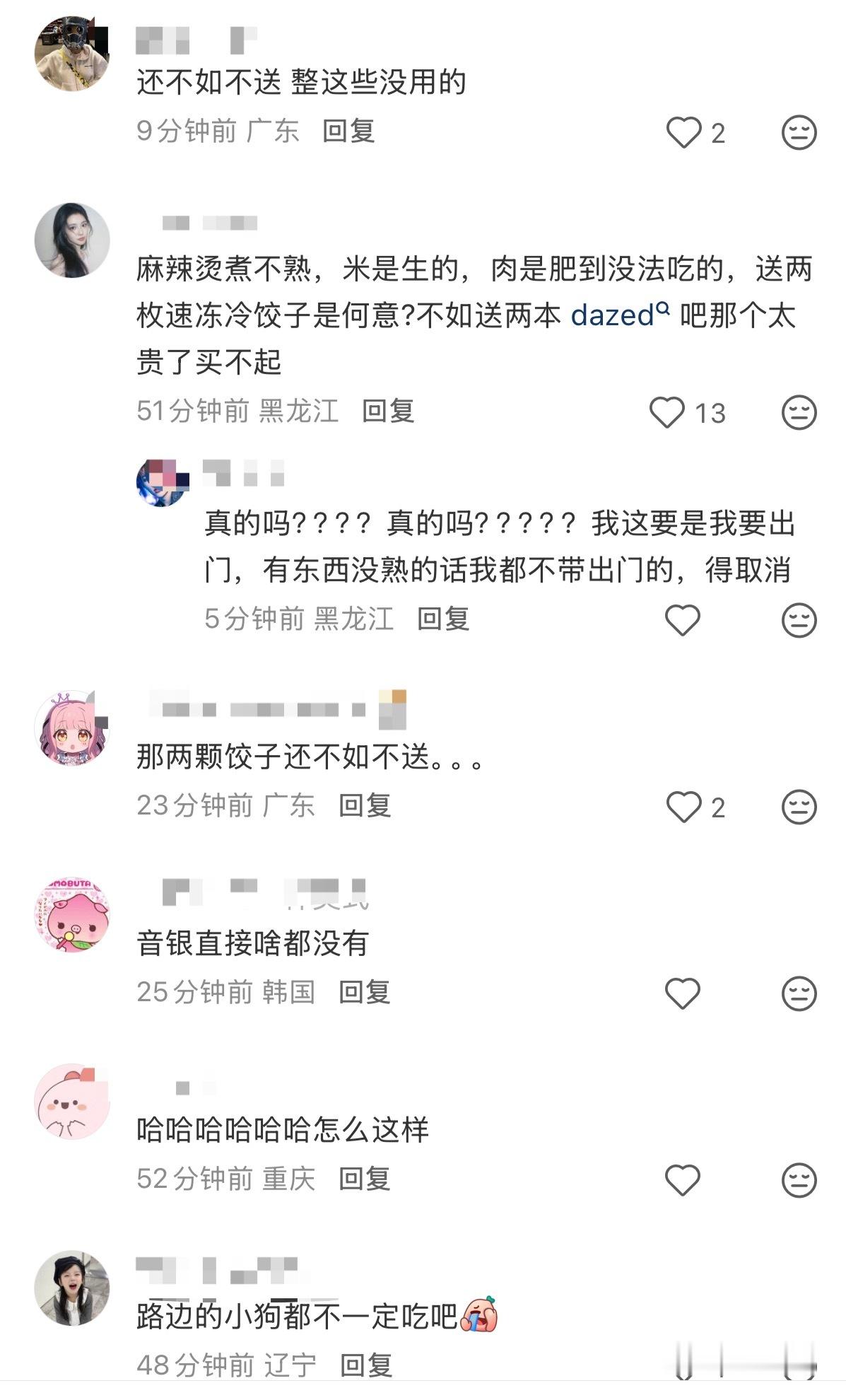Like the 哈哈哈哈哈哈怎么这样 comment
Viewport: 846px width, 1388px height.
(x=683, y=1180)
